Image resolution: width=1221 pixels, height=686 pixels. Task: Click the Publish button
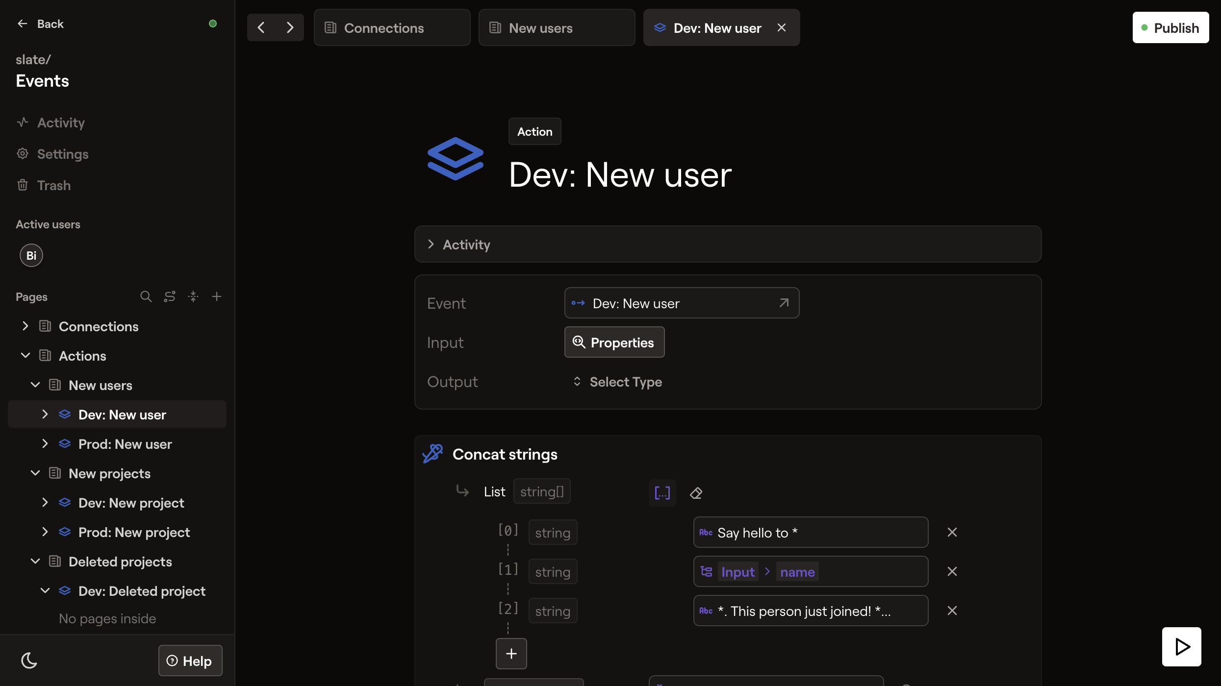(1170, 27)
